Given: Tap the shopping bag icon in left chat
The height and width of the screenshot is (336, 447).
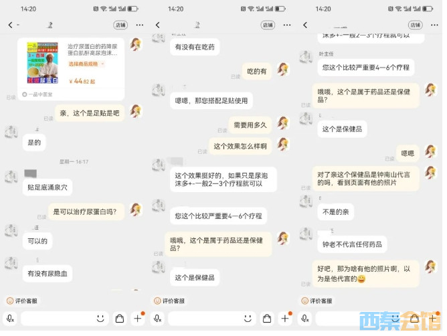Looking at the screenshot, I should [120, 319].
